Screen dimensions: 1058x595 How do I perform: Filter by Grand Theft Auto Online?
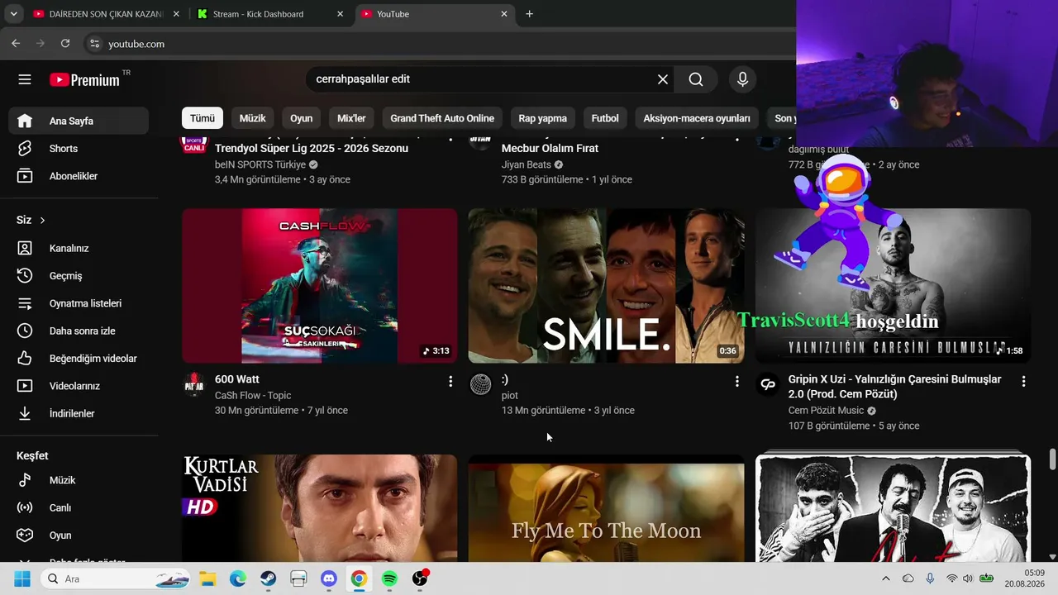(442, 118)
